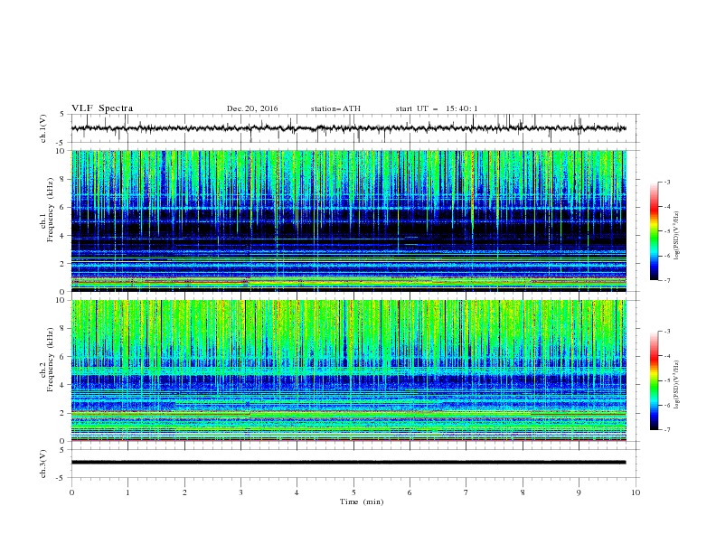
Task: Click the "ch.3(V)" waveform axis label
Action: click(x=43, y=464)
